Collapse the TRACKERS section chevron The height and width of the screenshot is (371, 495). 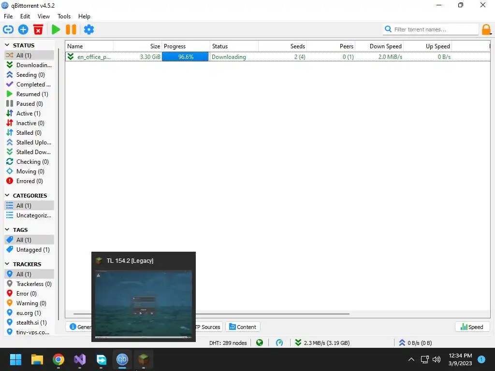pos(7,264)
